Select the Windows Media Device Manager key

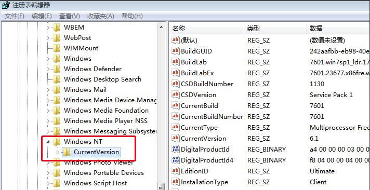110,100
